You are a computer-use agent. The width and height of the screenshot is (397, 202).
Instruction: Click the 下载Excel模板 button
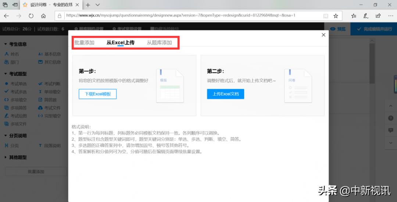pyautogui.click(x=97, y=94)
